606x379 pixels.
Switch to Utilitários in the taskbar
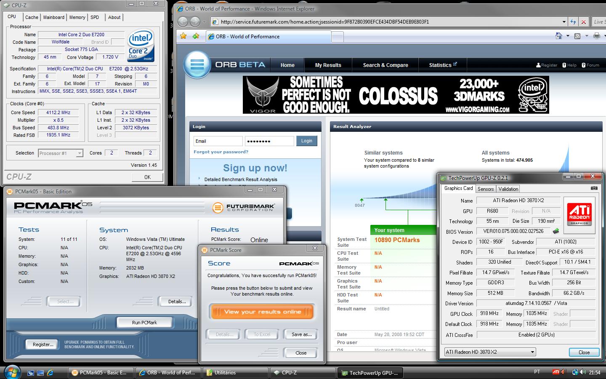236,373
